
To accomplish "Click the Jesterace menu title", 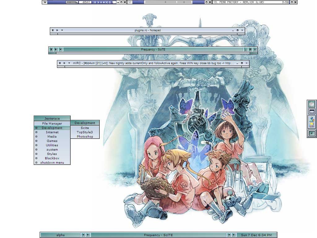I will click(52, 119).
